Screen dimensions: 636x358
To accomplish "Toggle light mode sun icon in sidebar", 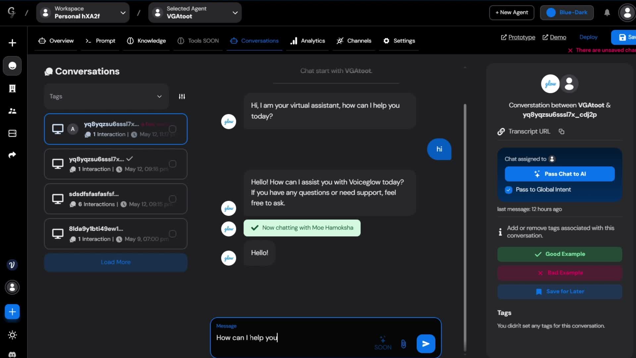I will click(x=12, y=335).
